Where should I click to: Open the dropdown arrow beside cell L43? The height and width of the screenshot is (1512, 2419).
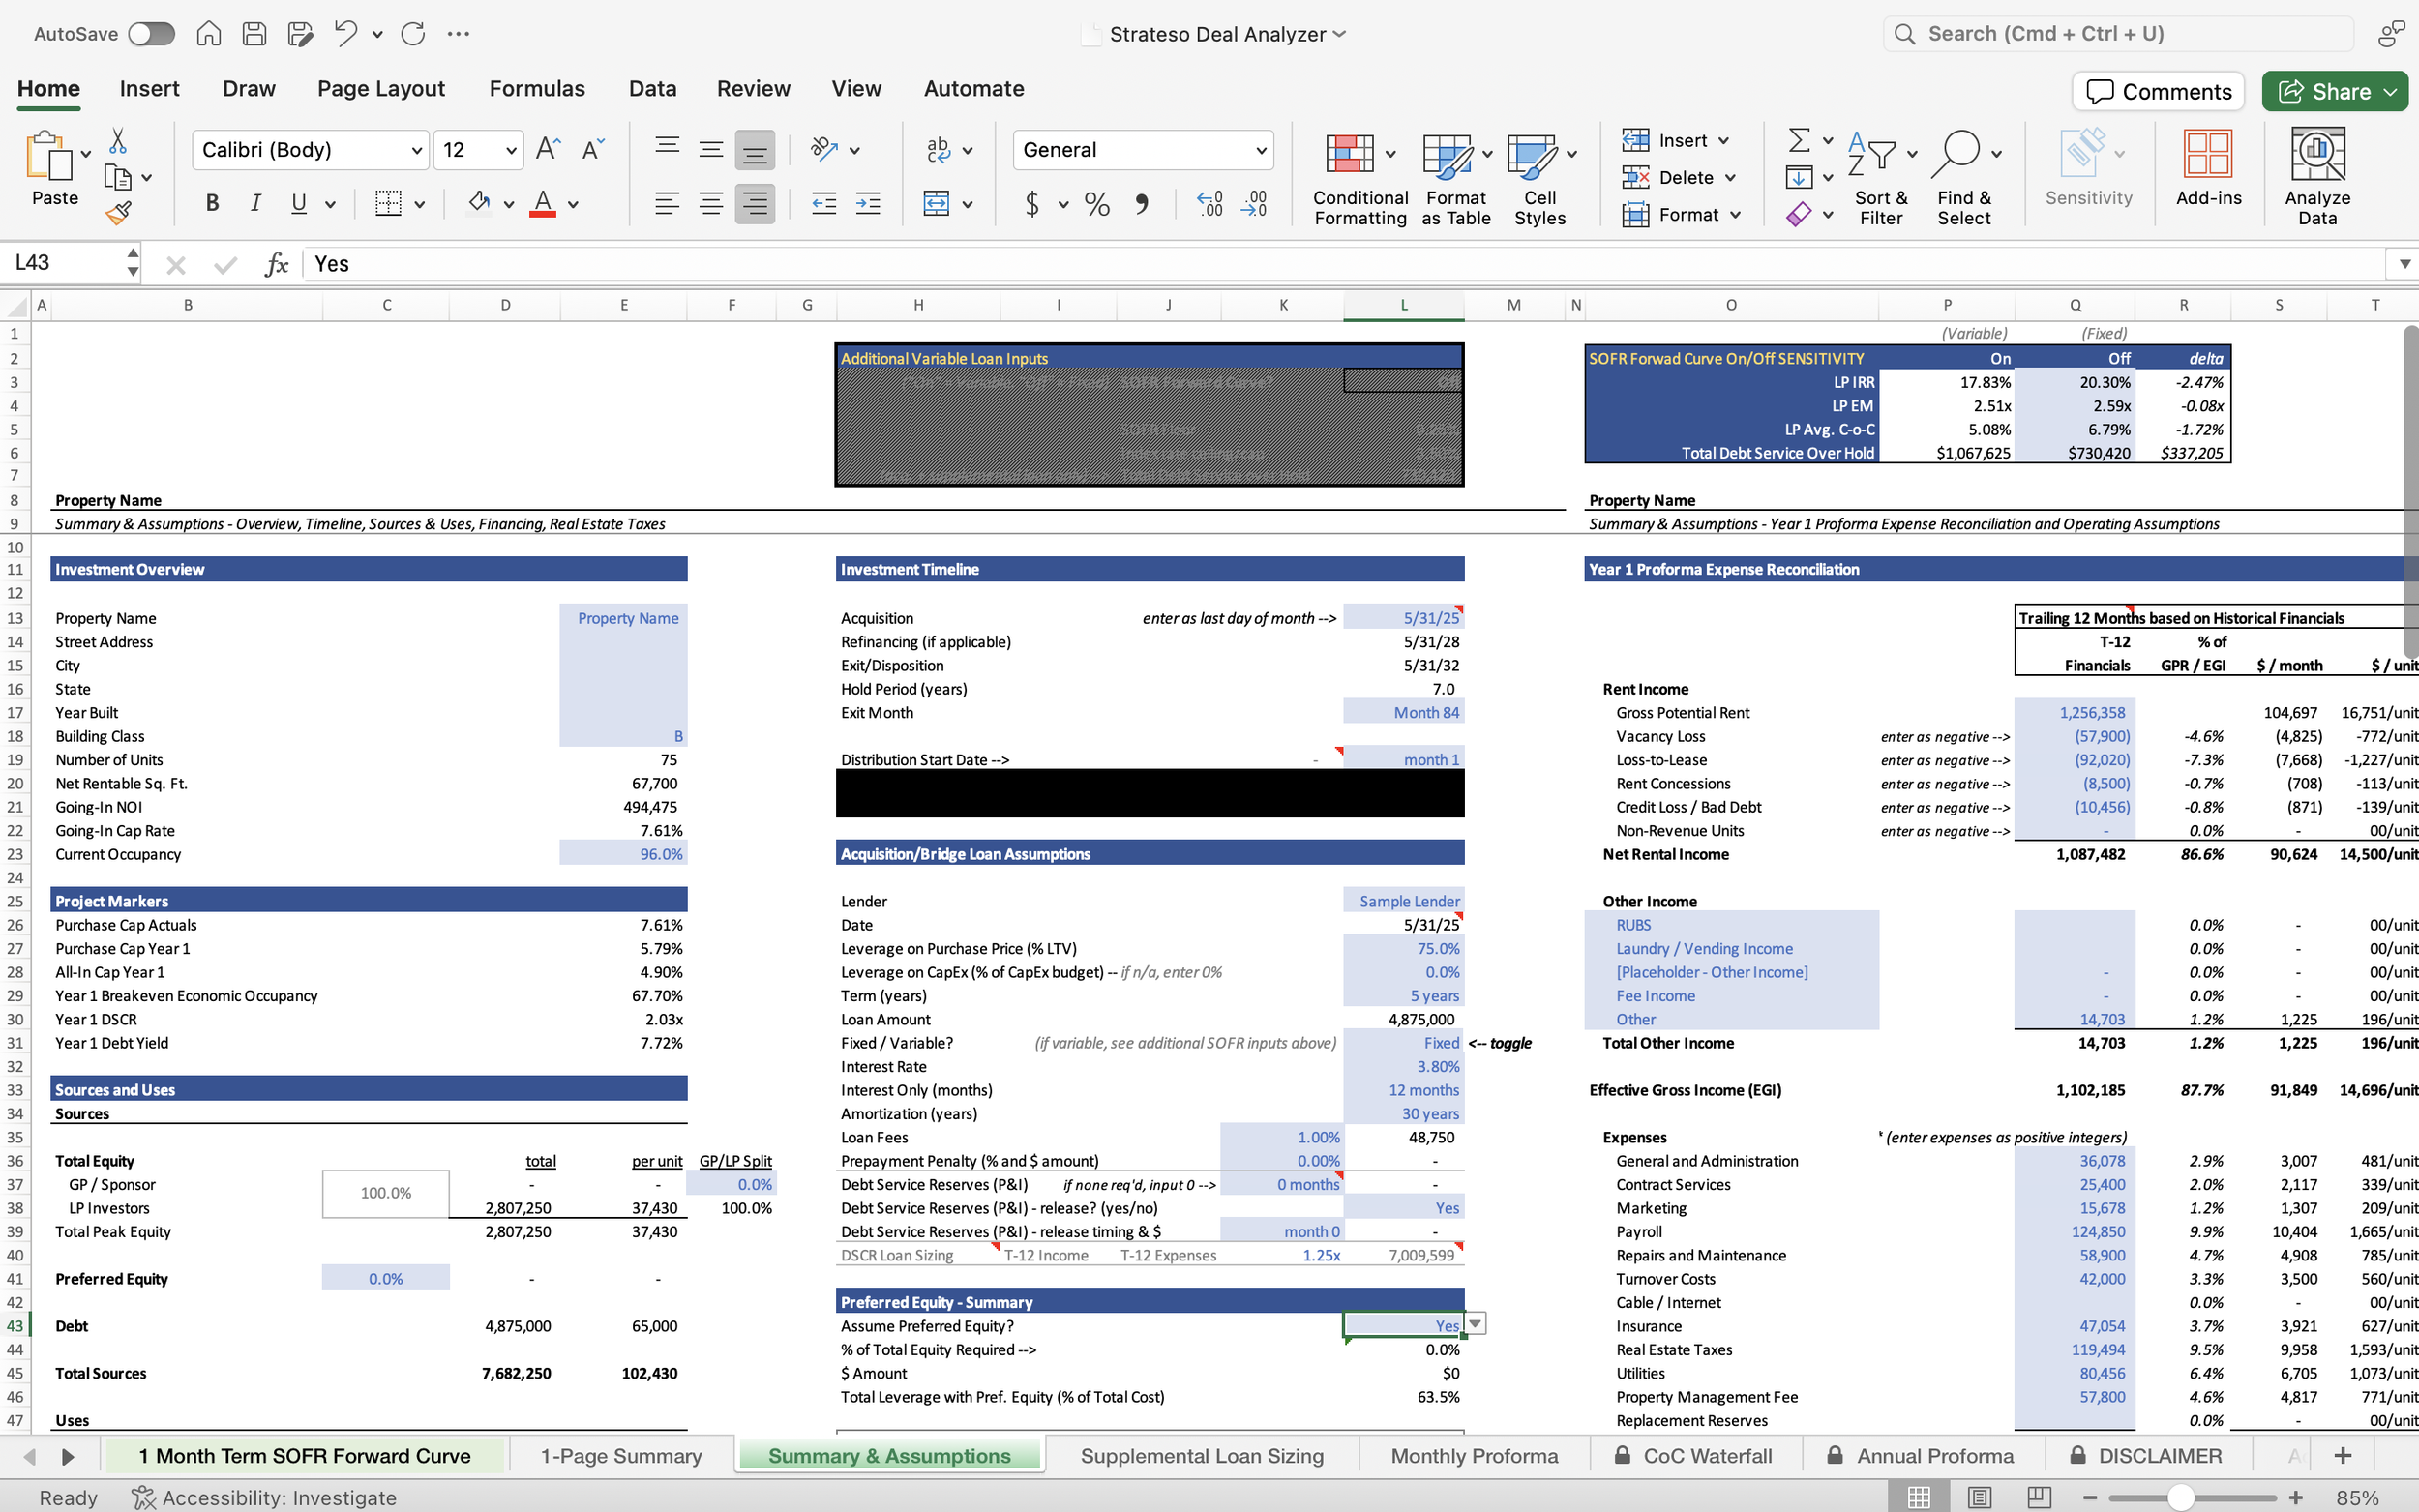coord(1474,1324)
